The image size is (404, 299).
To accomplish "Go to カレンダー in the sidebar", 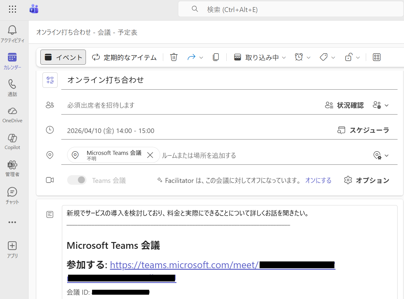I will (12, 61).
